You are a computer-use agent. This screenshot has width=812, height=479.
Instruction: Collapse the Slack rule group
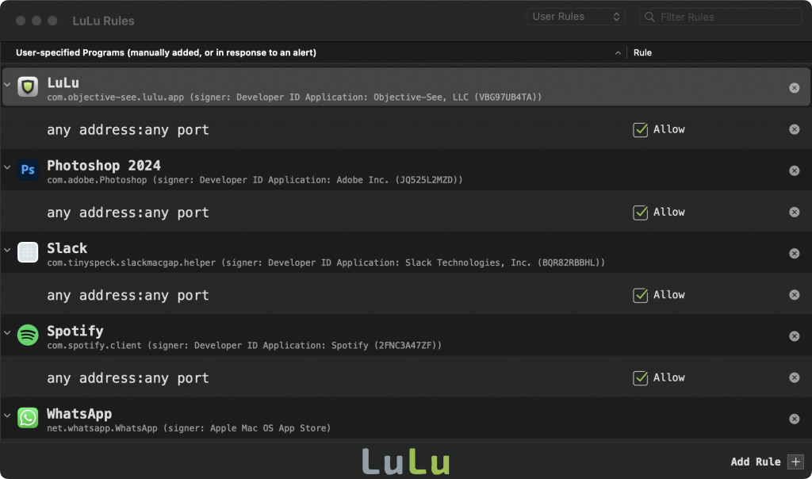click(8, 251)
